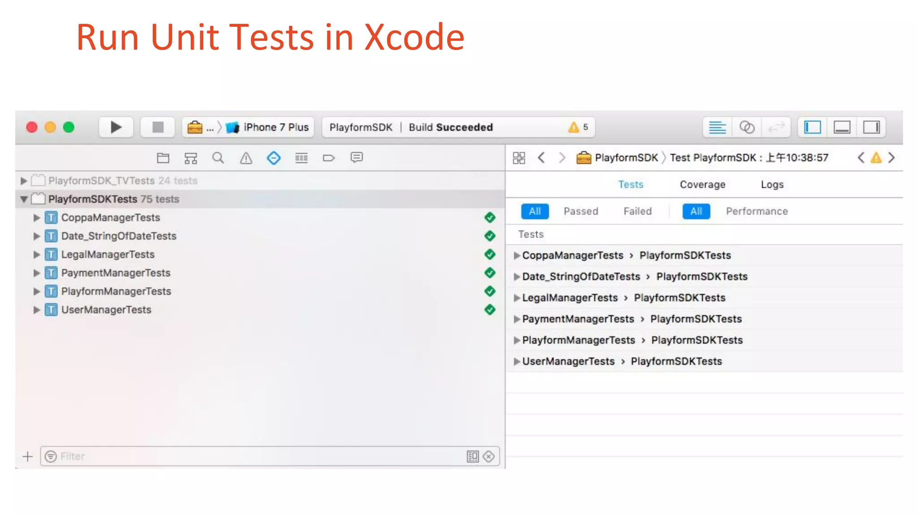
Task: Show the Version editor
Action: click(x=776, y=128)
